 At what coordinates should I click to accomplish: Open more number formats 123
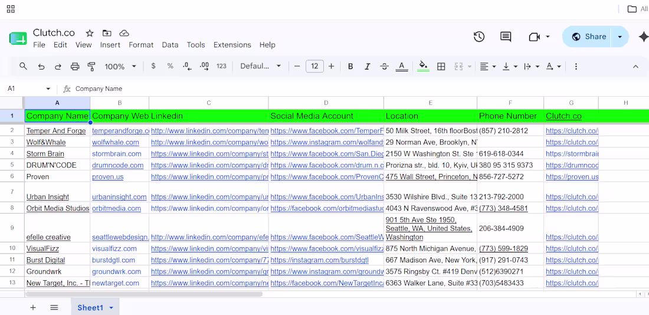(x=221, y=66)
